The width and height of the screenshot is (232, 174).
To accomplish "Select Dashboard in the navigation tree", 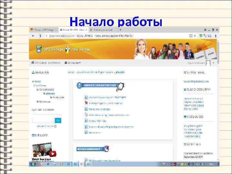I will tap(41, 85).
